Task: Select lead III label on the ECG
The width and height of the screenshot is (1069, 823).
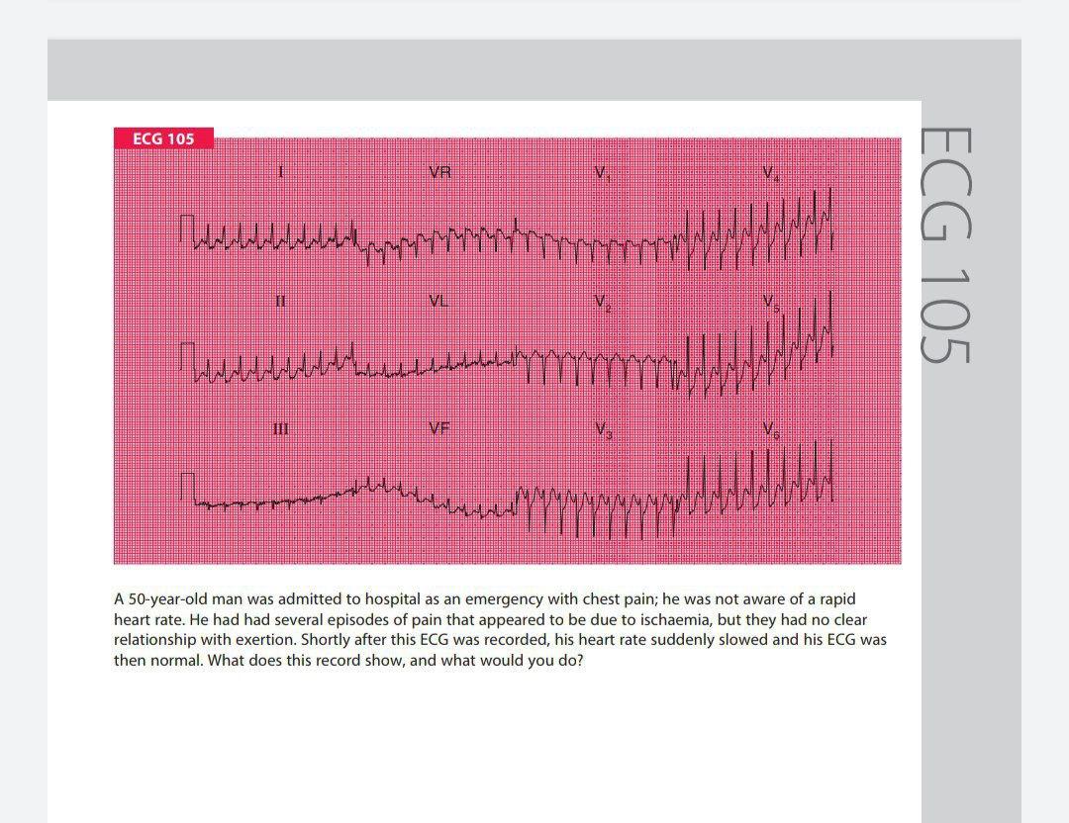Action: tap(280, 428)
